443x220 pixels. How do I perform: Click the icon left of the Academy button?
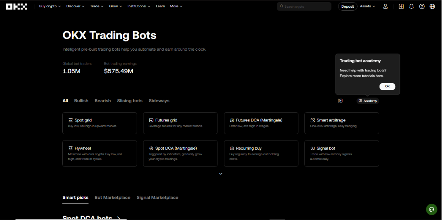pos(340,100)
